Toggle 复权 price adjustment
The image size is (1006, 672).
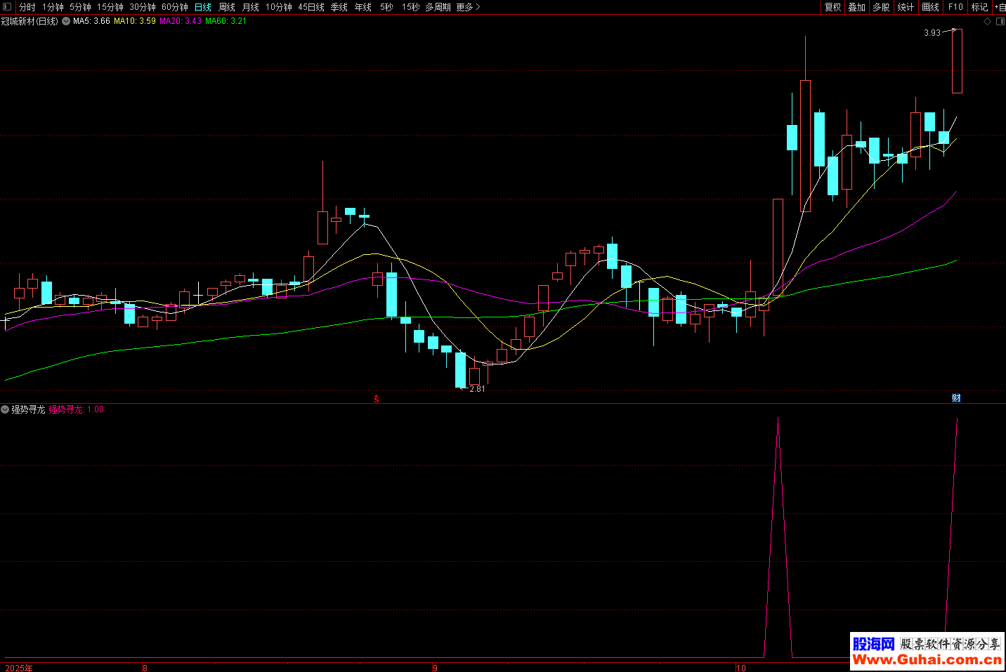(832, 7)
